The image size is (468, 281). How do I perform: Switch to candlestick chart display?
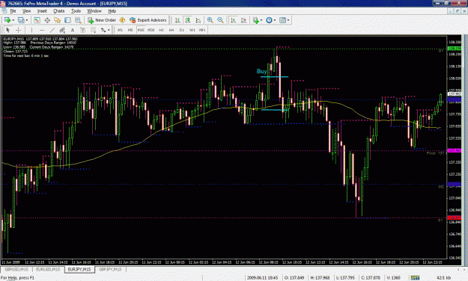188,20
